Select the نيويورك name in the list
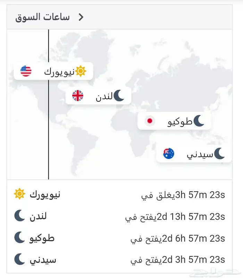The image size is (243, 280). click(x=45, y=195)
